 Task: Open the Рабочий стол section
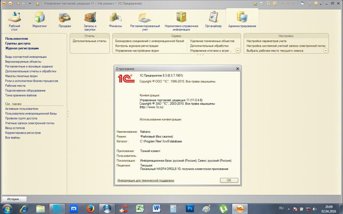15,21
